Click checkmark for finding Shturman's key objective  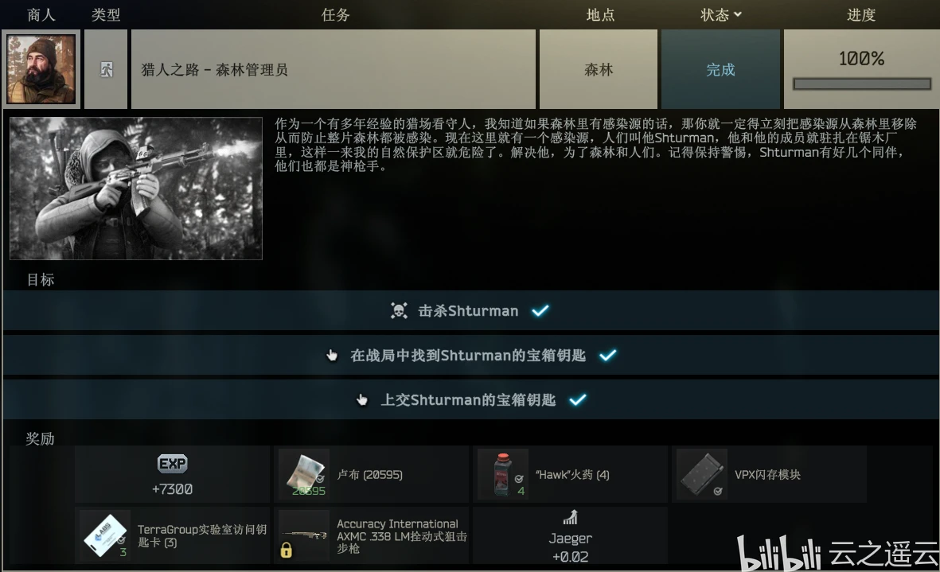[x=608, y=355]
